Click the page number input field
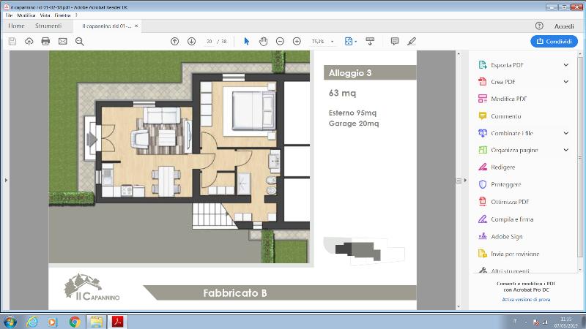Screen dimensions: 586x329 pyautogui.click(x=209, y=42)
